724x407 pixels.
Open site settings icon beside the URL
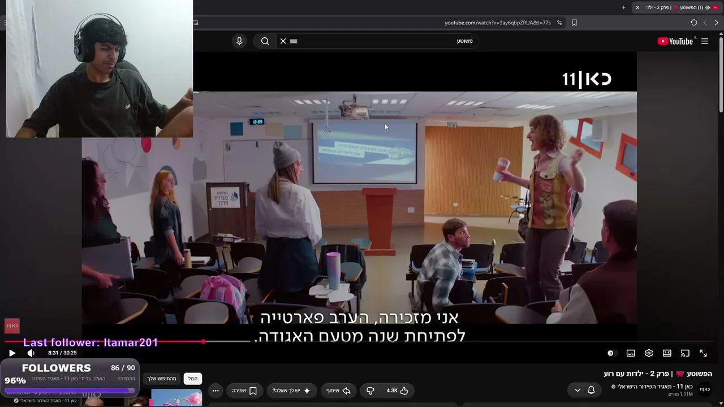pos(559,23)
